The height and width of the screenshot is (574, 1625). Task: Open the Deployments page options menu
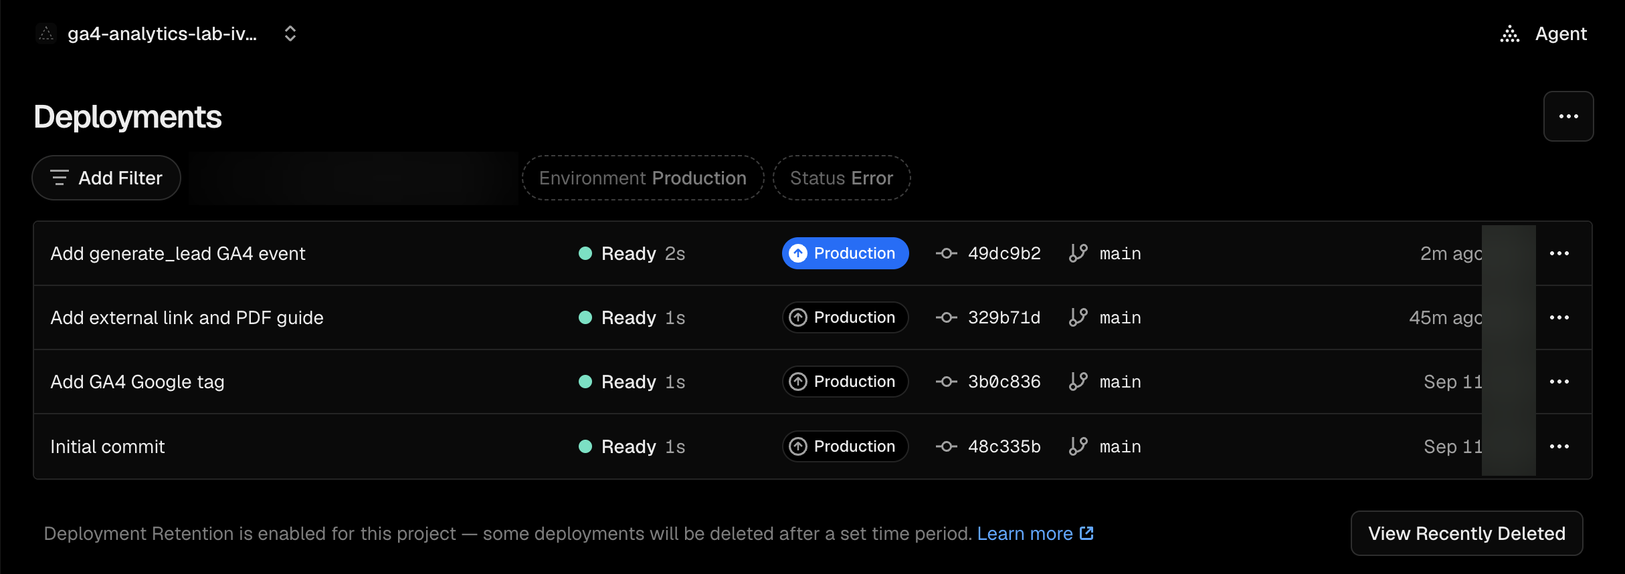1568,116
